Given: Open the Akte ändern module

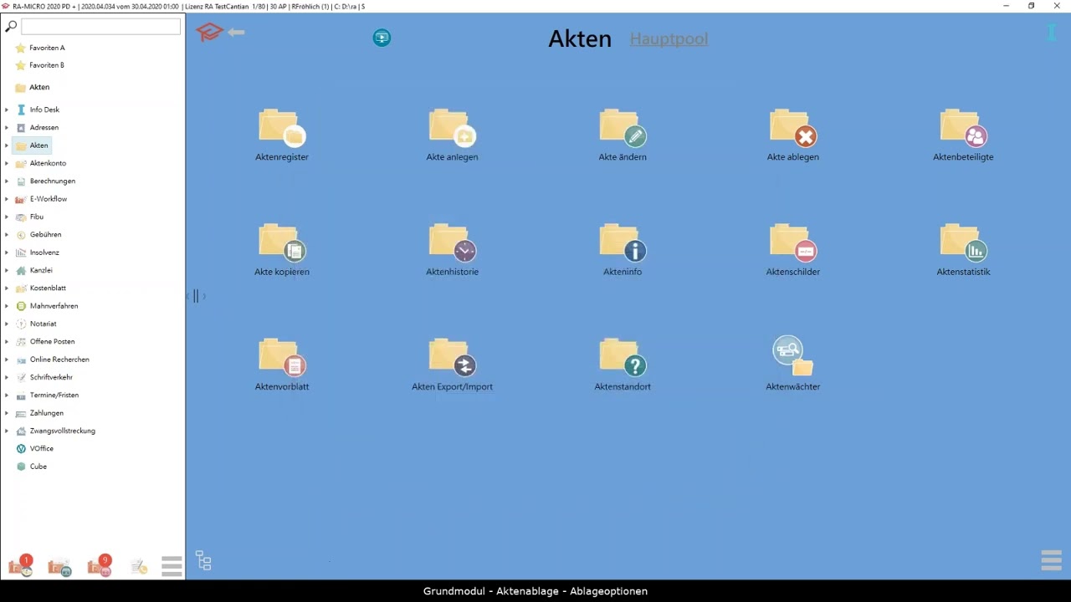Looking at the screenshot, I should point(623,135).
